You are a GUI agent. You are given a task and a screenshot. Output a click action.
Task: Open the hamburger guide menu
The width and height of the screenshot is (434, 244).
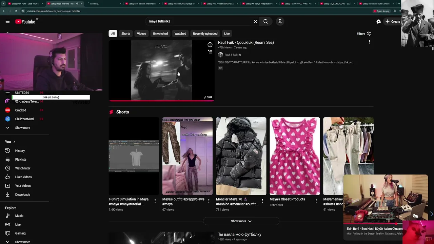(7, 21)
